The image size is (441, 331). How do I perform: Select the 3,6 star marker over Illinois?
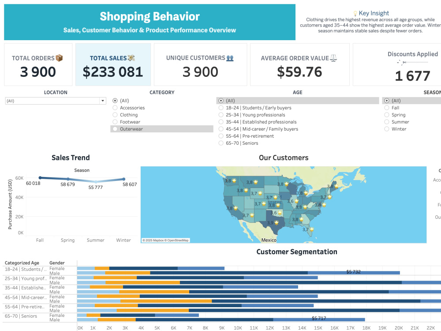[x=296, y=201]
